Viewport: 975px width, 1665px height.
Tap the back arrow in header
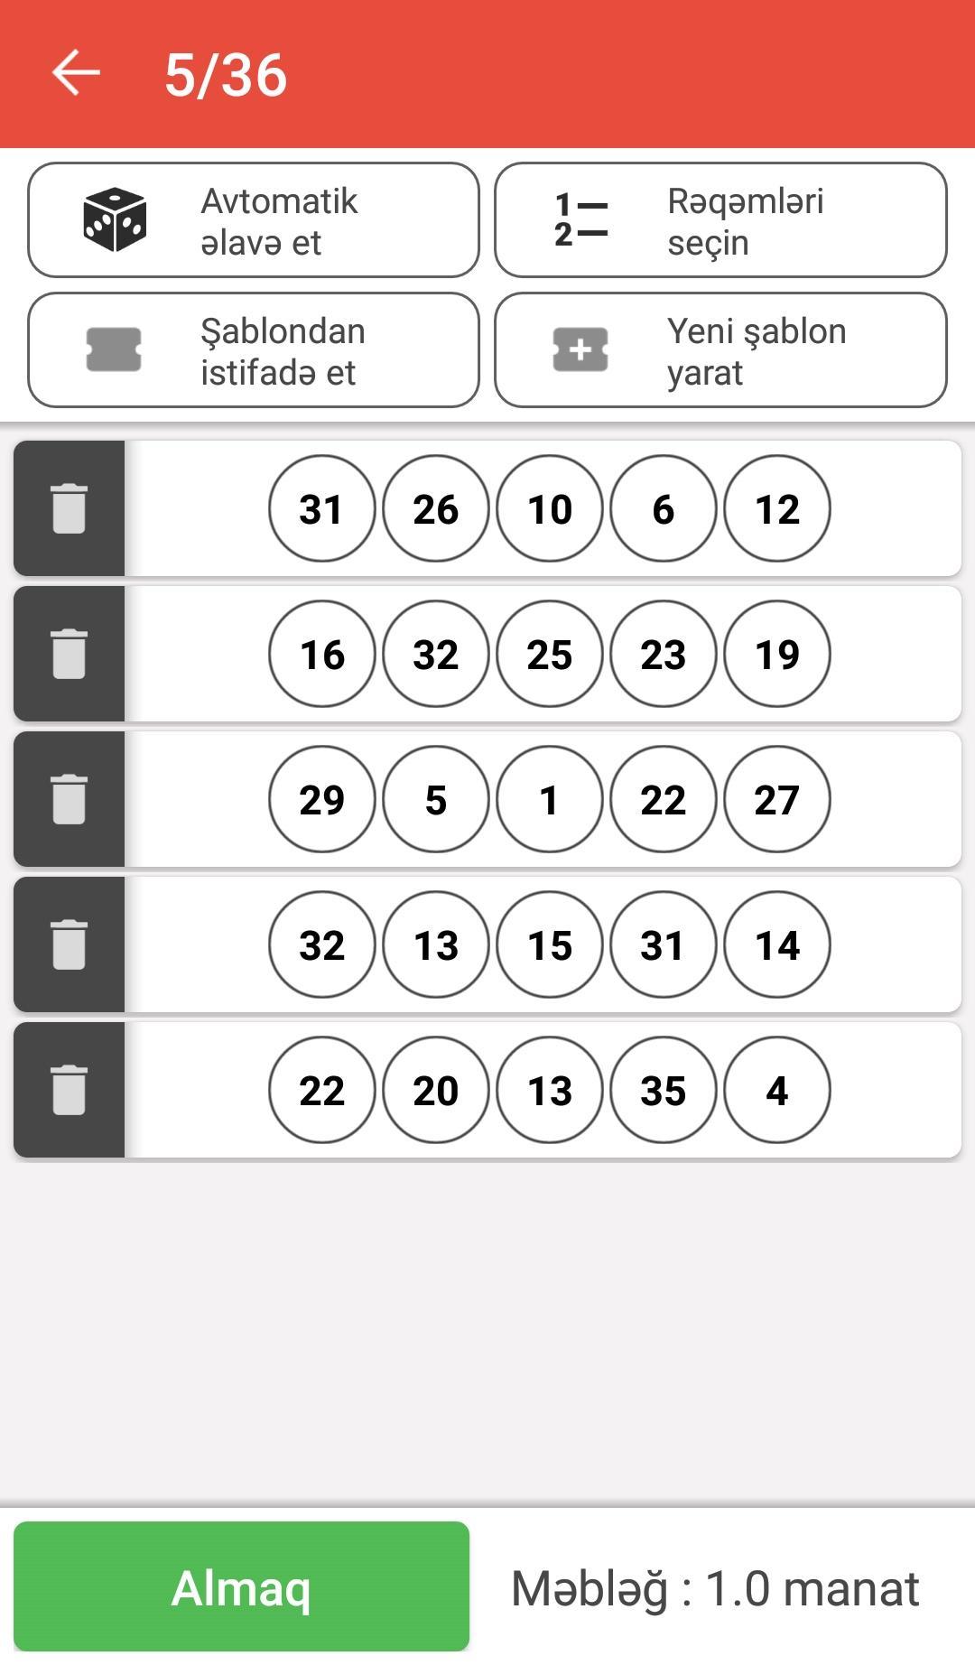pos(76,73)
